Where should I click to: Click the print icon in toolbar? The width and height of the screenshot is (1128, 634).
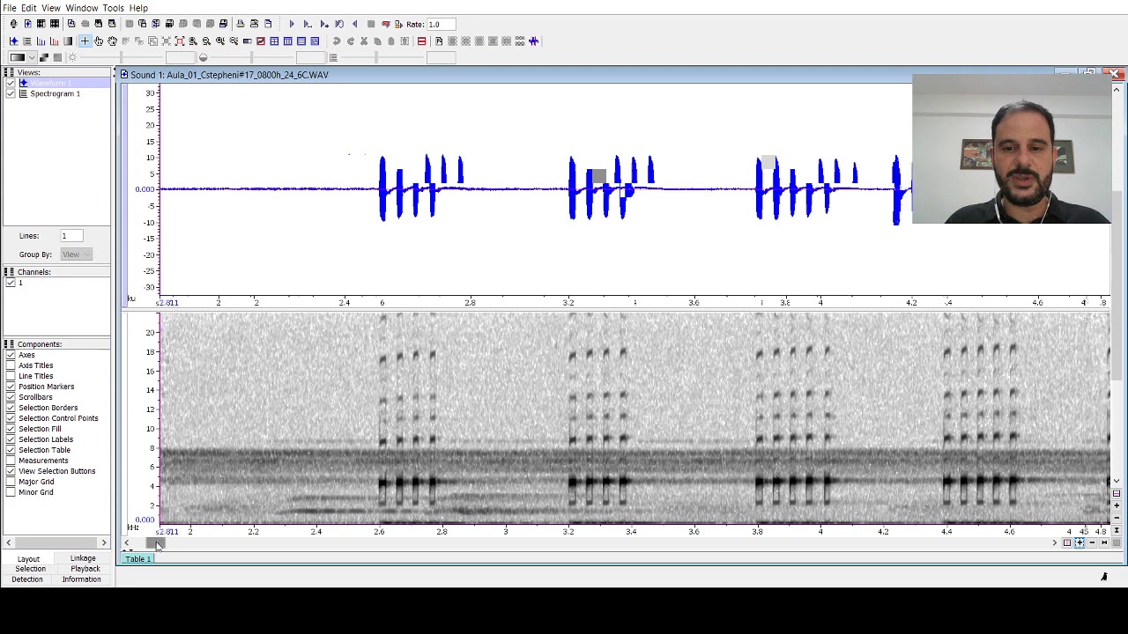pyautogui.click(x=240, y=24)
